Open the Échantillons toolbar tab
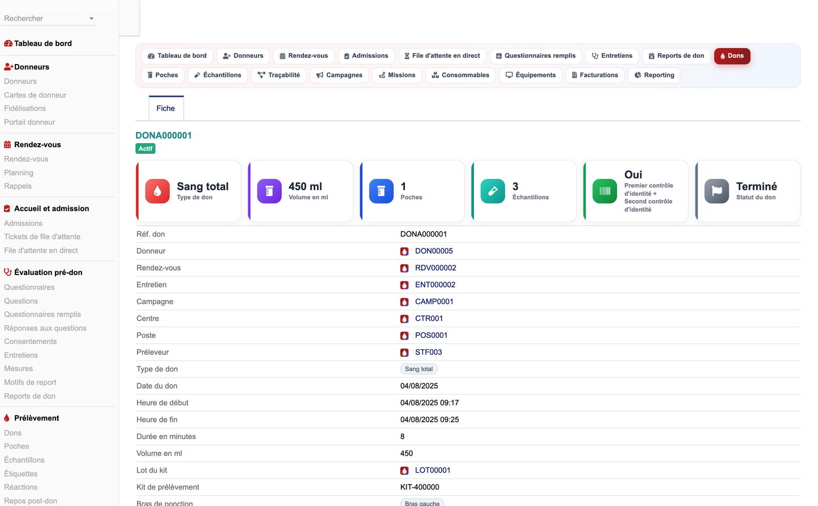The width and height of the screenshot is (818, 506). 217,75
